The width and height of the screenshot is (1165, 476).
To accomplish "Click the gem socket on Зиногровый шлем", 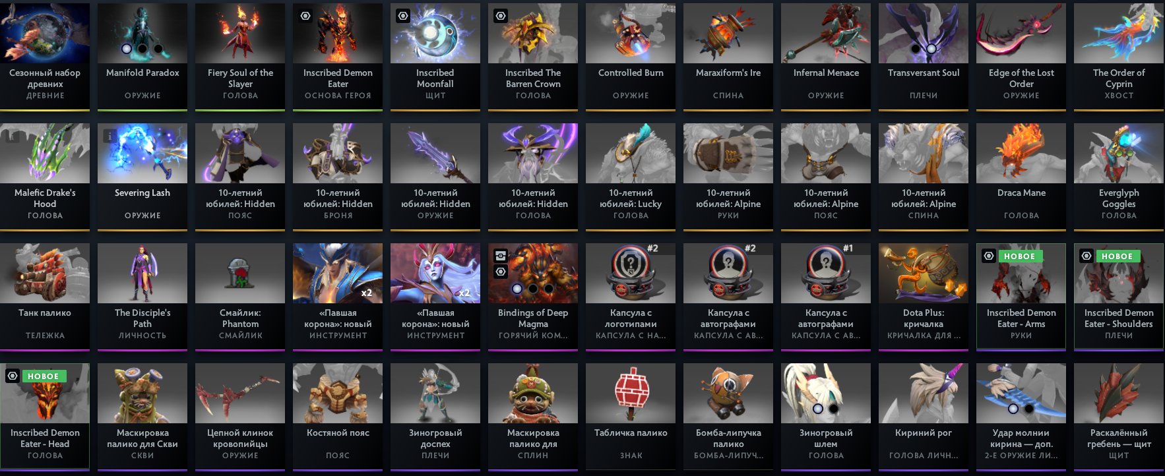I will 818,409.
